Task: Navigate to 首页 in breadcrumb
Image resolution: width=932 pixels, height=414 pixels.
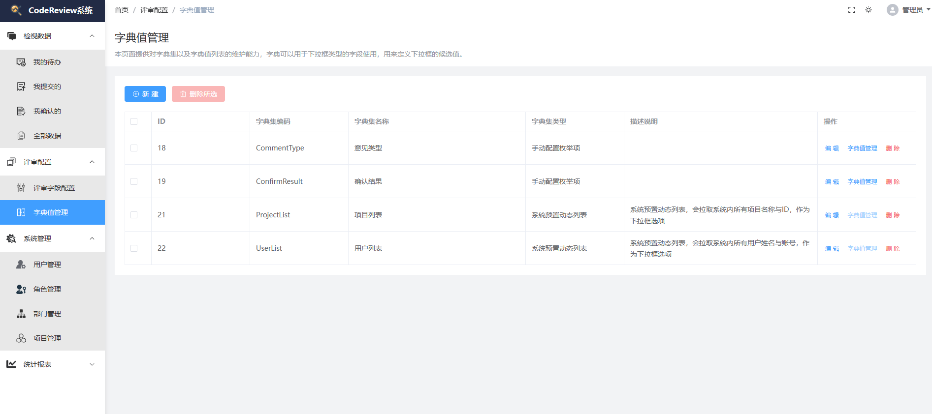Action: click(x=122, y=10)
